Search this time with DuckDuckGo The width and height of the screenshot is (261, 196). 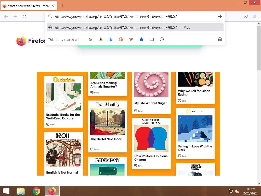[x=121, y=39]
